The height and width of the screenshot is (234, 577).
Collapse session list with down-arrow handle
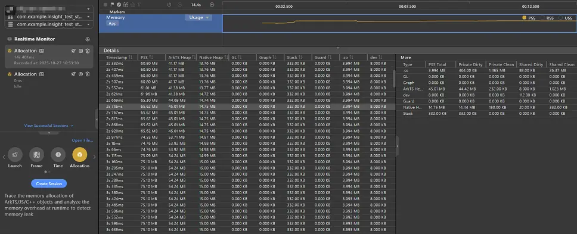click(49, 133)
